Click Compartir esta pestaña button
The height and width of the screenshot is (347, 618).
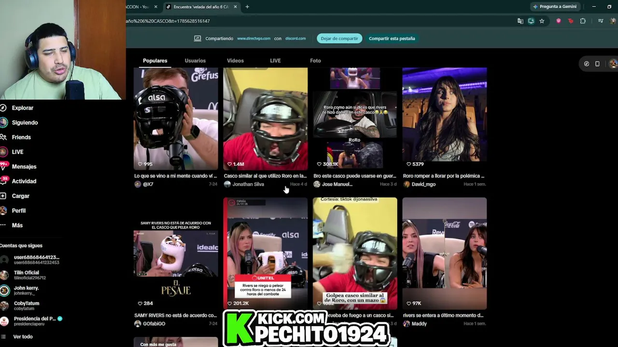point(392,39)
